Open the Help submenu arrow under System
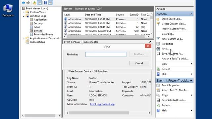Viewport: 212px width, 119px height. point(191,74)
